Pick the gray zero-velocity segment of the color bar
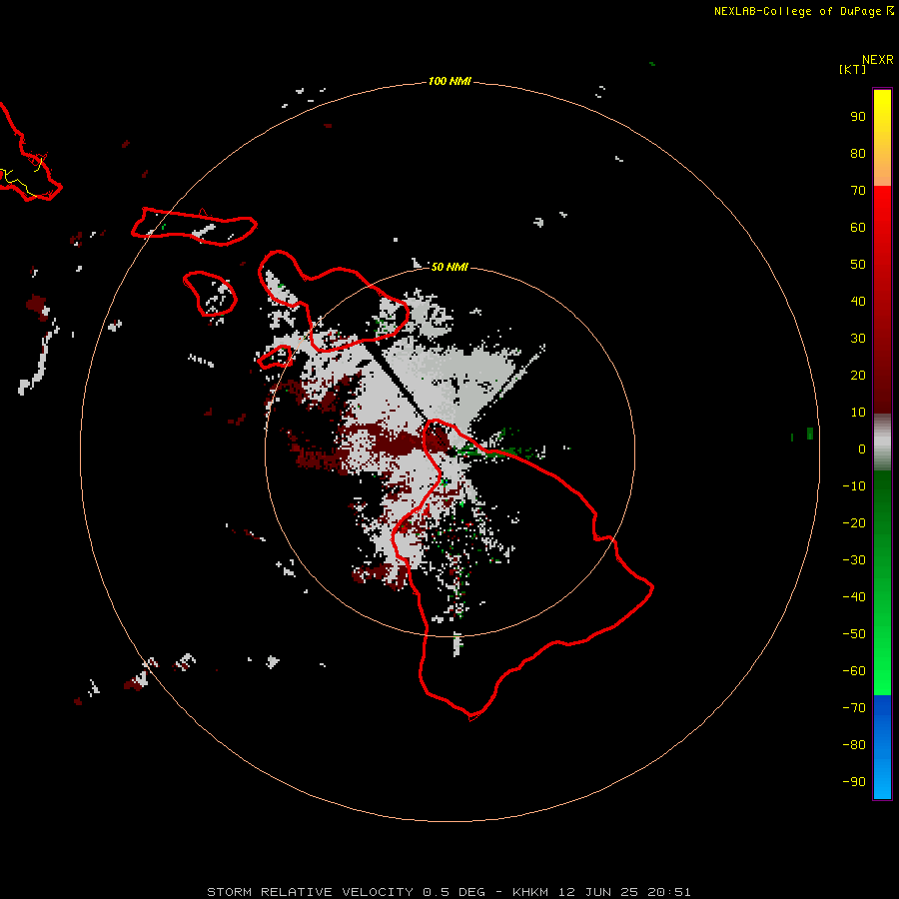 [882, 443]
